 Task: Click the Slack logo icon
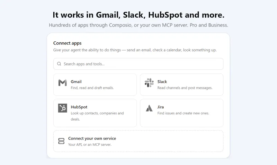(149, 83)
